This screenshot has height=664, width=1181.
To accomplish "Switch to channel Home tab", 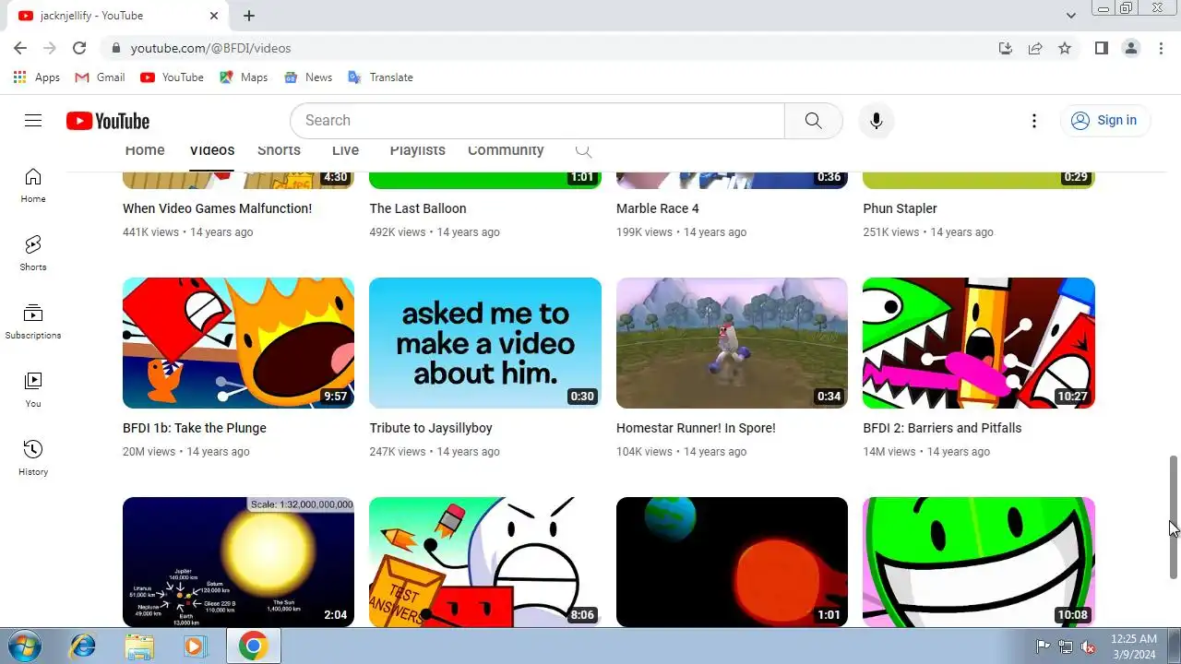I will point(145,150).
